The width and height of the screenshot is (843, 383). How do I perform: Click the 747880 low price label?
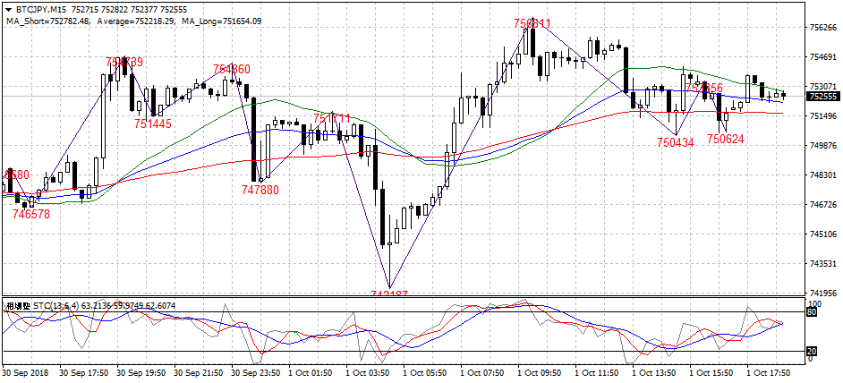tap(260, 190)
